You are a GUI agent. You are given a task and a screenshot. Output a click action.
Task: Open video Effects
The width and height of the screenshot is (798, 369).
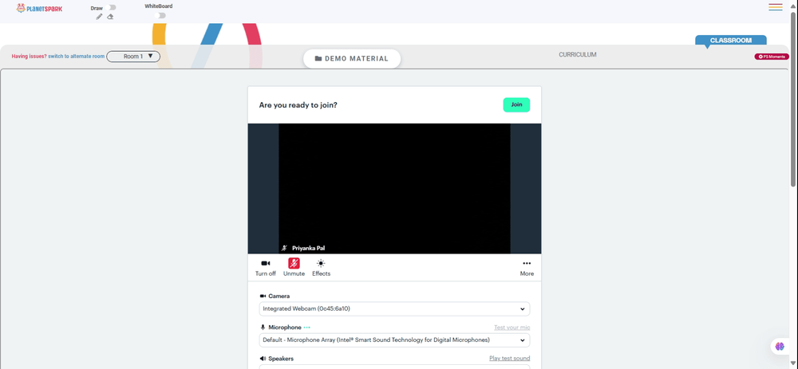tap(321, 267)
